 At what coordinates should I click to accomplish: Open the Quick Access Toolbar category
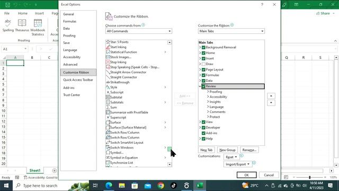[x=78, y=80]
